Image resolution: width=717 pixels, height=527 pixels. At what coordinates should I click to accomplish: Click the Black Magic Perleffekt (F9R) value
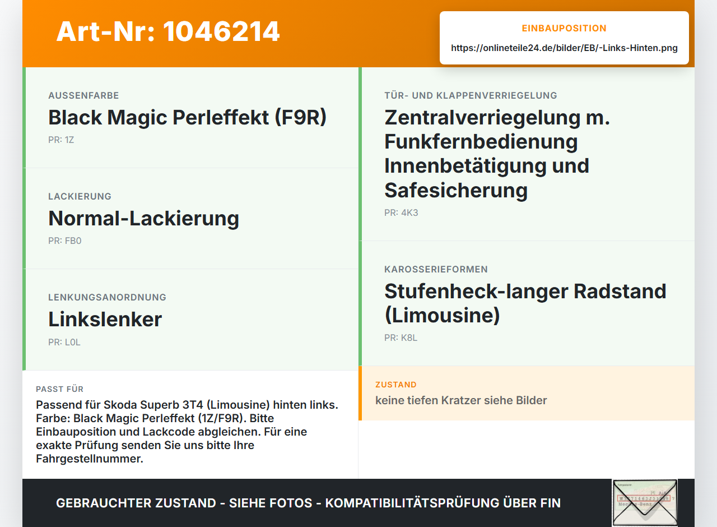pos(187,118)
